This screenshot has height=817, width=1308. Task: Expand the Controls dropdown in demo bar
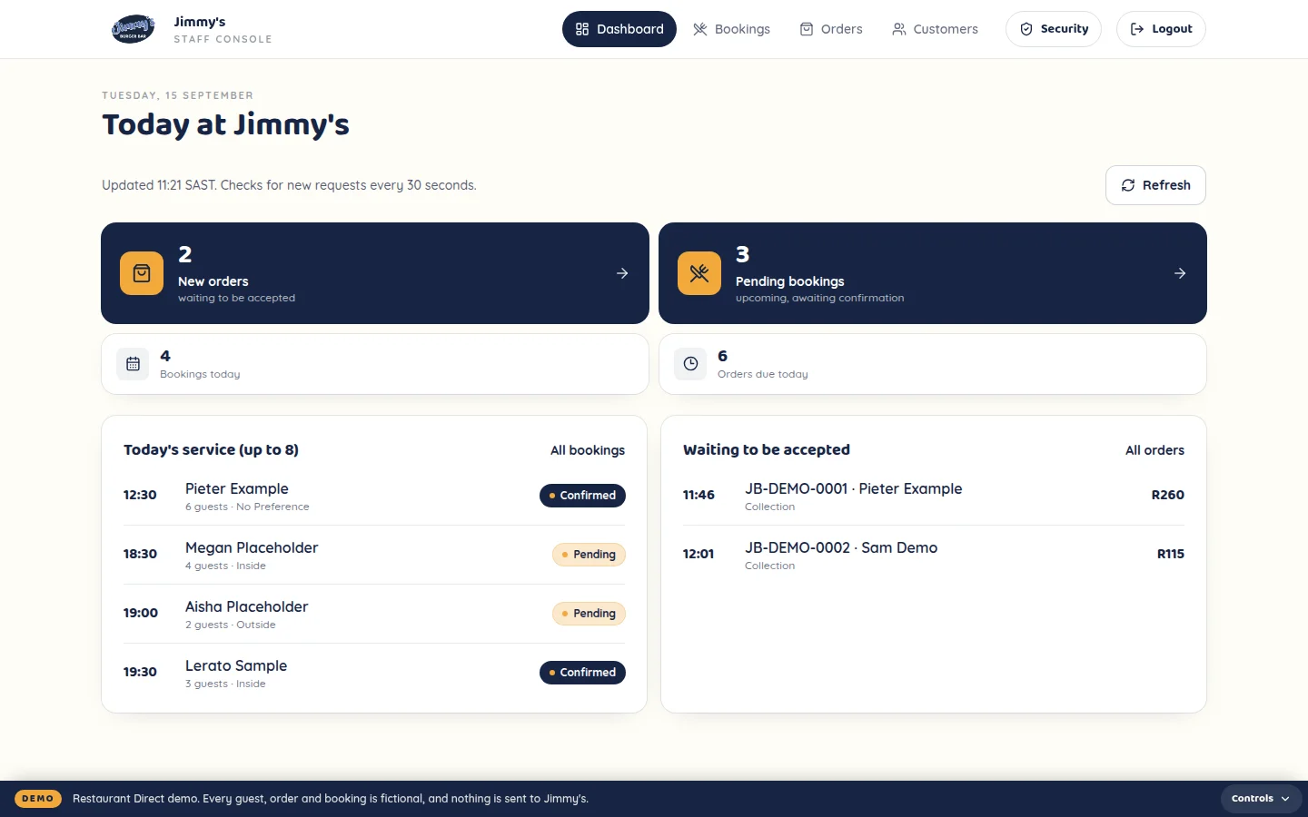coord(1261,799)
